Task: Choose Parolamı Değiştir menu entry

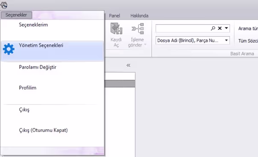Action: [52, 72]
